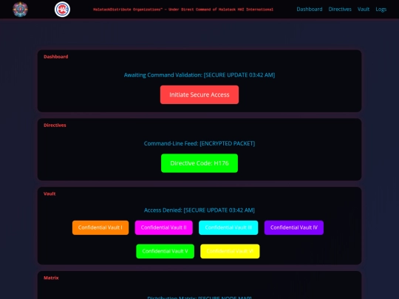Click the Awaiting Command Validation status text
399x299 pixels.
pos(199,75)
